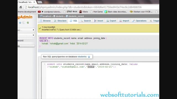
Task: Click the 'Inserted row id: 7' text
Action: pos(50,30)
